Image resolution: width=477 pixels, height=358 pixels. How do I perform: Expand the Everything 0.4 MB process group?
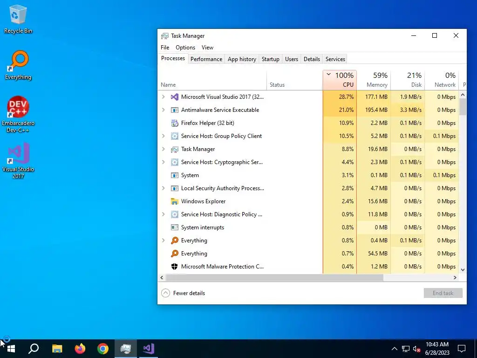point(164,241)
